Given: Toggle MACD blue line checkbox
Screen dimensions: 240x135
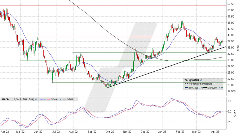Looking at the screenshot, I should pos(45,99).
